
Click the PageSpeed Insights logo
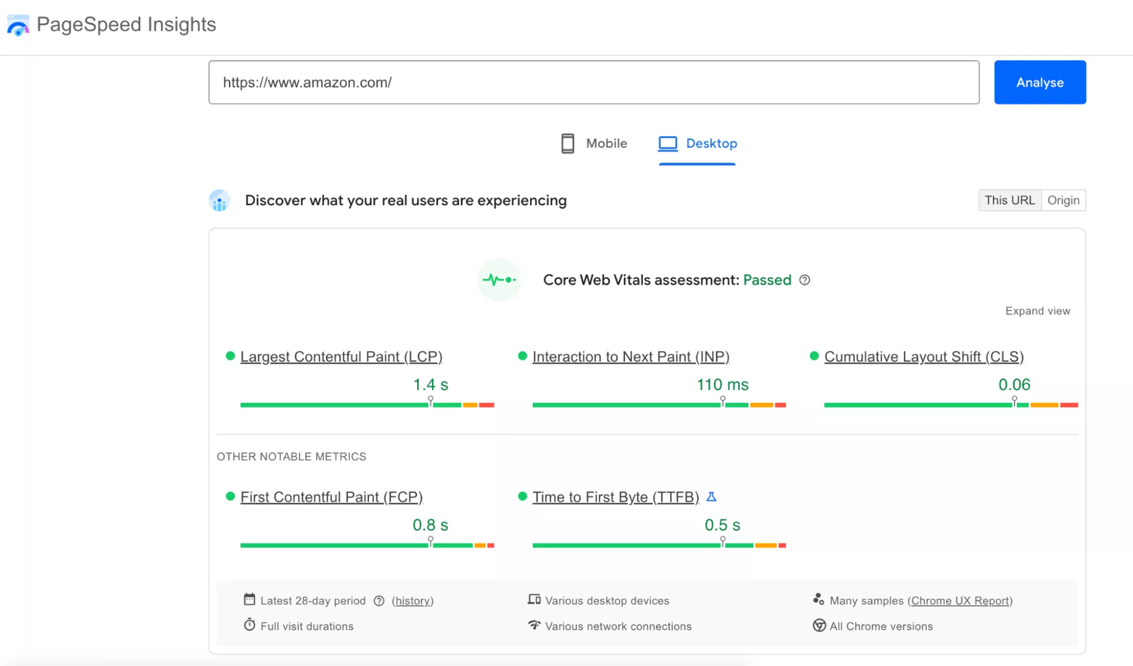click(18, 24)
